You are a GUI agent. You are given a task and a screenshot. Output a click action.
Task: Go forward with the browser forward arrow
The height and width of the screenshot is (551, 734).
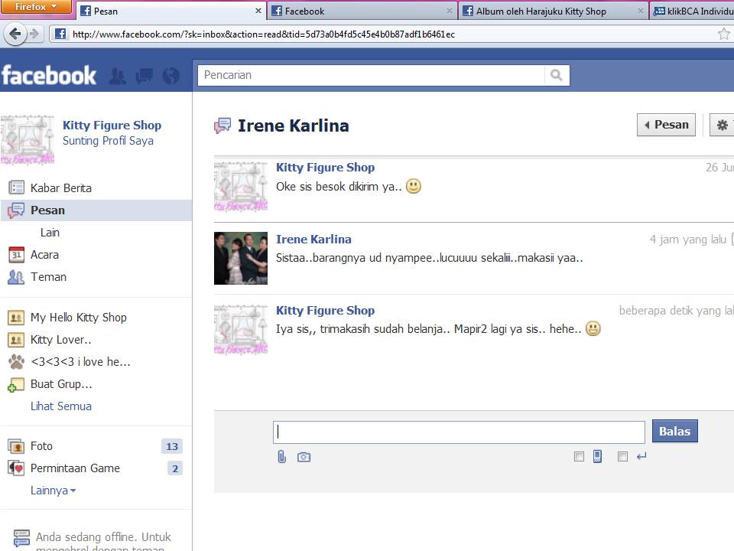[34, 34]
